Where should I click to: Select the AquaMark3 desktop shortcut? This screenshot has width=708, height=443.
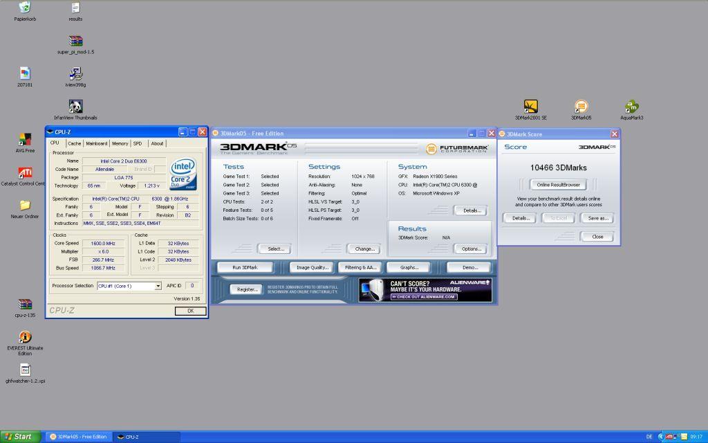click(x=632, y=107)
